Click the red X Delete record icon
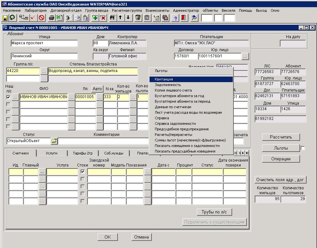The width and height of the screenshot is (317, 248). [x=103, y=18]
